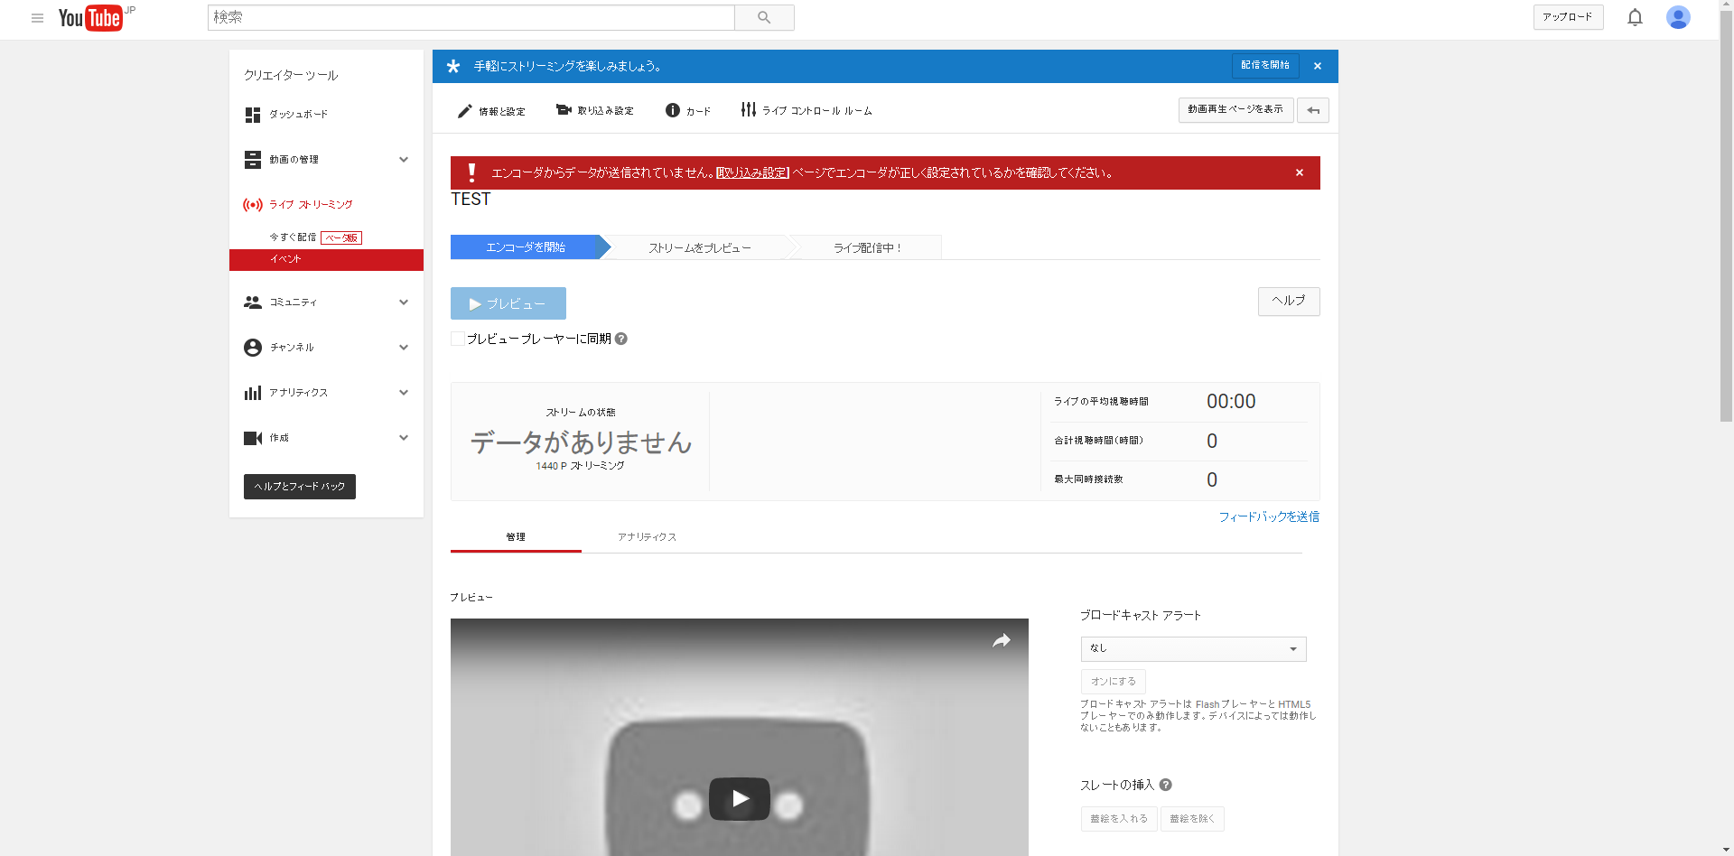This screenshot has height=856, width=1734.
Task: Click the ライブ ストリーミング broadcast icon
Action: [253, 205]
